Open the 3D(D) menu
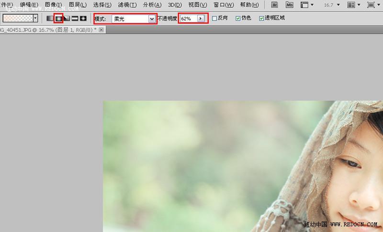 [175, 5]
